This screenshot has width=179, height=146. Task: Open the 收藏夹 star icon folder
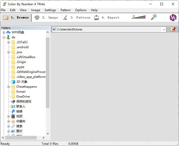click(x=13, y=121)
